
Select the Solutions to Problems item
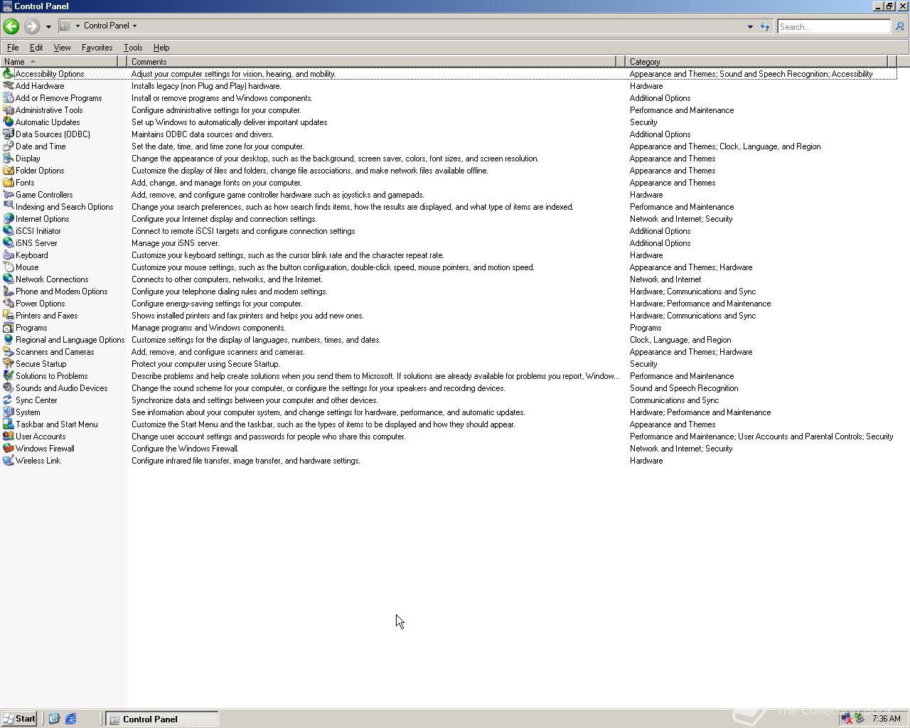point(45,376)
